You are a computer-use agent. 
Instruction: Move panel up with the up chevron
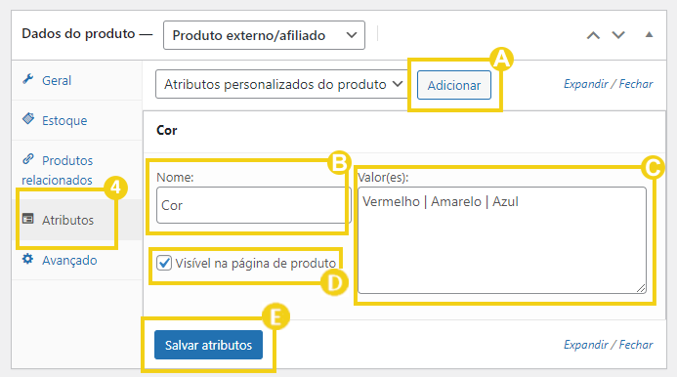(x=593, y=35)
